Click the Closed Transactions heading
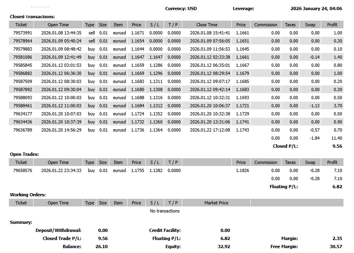 [x=32, y=17]
